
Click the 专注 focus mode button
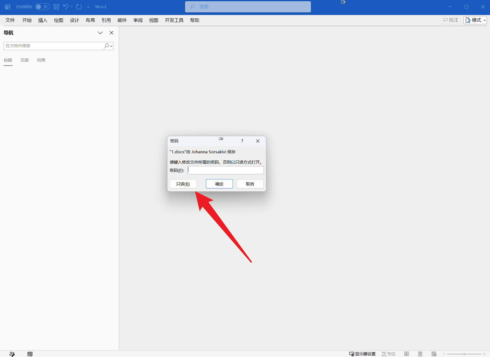[x=389, y=354]
